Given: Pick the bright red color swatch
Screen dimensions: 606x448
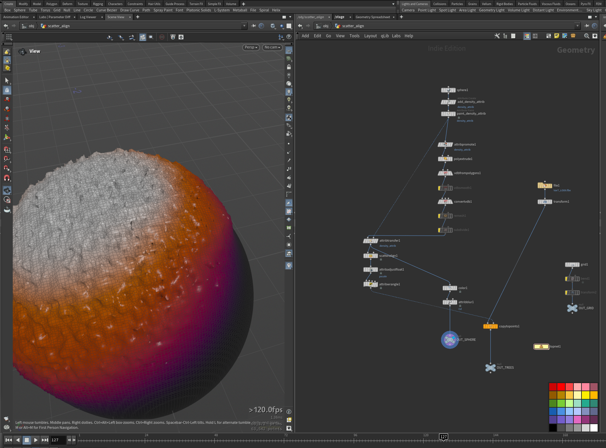Looking at the screenshot, I should pyautogui.click(x=561, y=387).
